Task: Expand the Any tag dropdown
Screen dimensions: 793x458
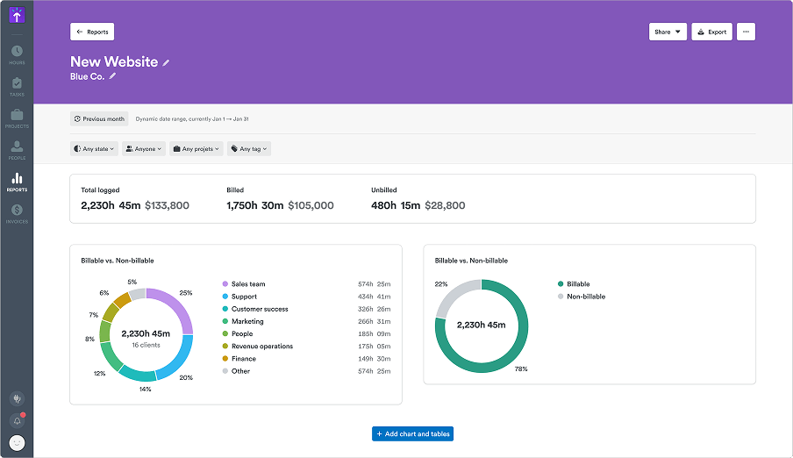Action: (x=249, y=149)
